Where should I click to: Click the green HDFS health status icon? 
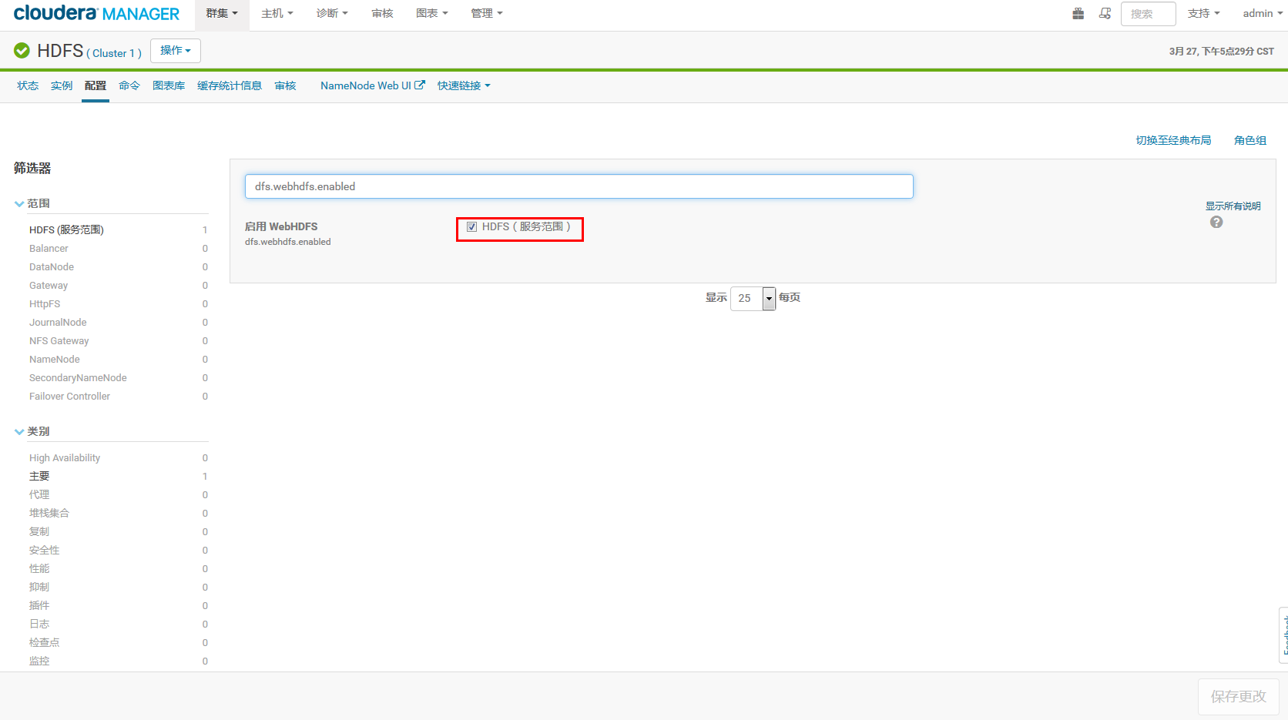coord(21,50)
